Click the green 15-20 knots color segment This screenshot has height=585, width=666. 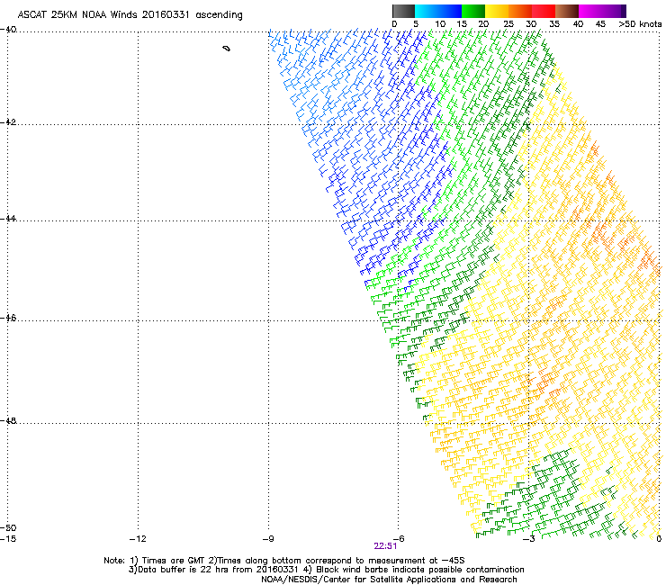click(x=473, y=11)
